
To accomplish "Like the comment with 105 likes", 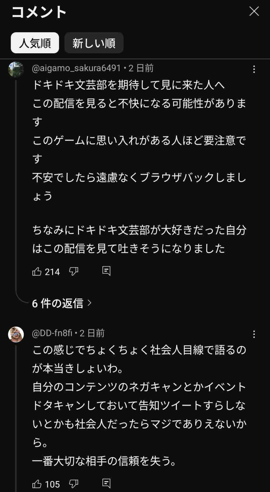I will click(x=37, y=484).
